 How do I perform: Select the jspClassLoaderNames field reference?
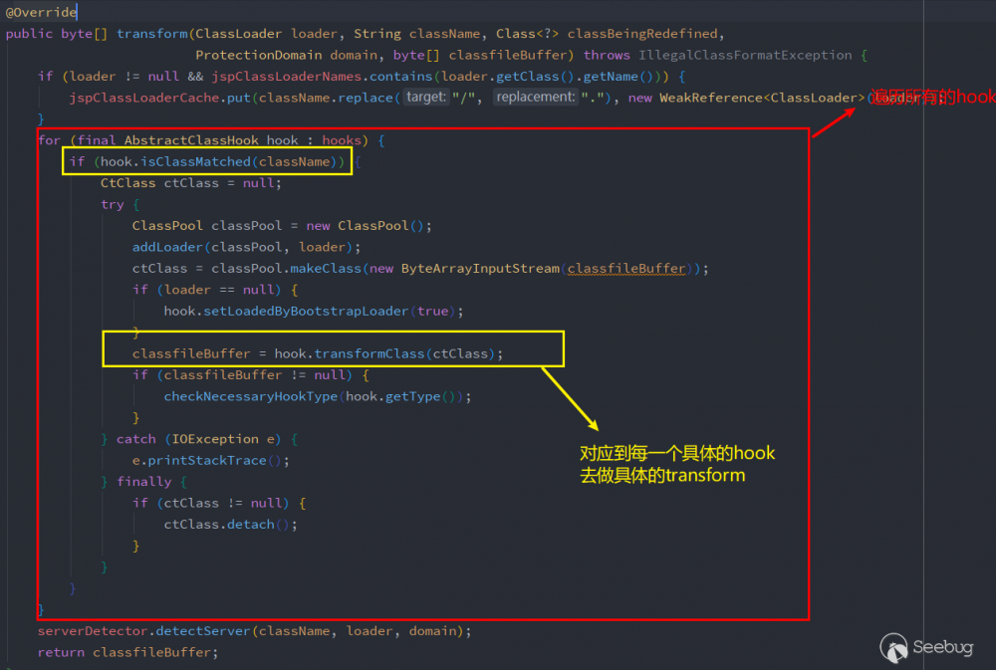[x=287, y=77]
